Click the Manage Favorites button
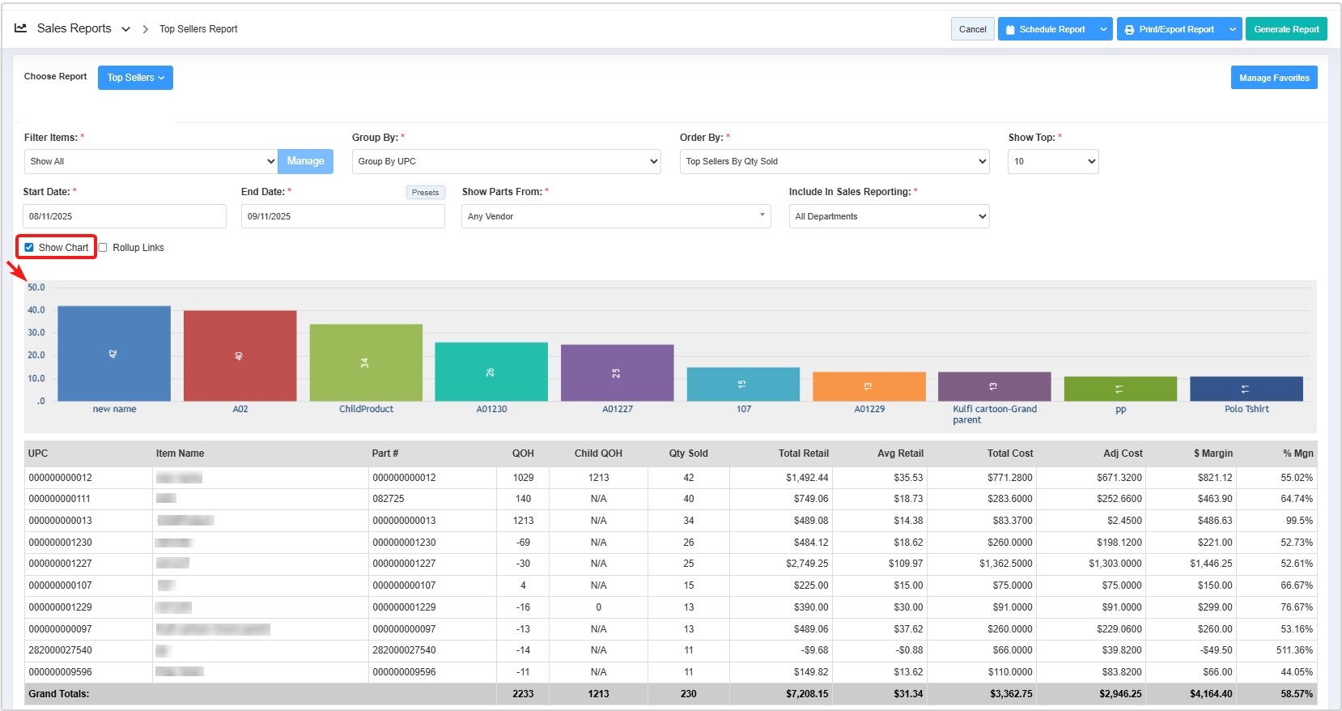 point(1273,78)
